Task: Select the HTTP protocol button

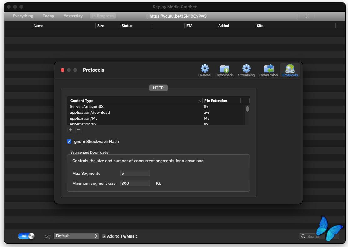Action: point(158,88)
